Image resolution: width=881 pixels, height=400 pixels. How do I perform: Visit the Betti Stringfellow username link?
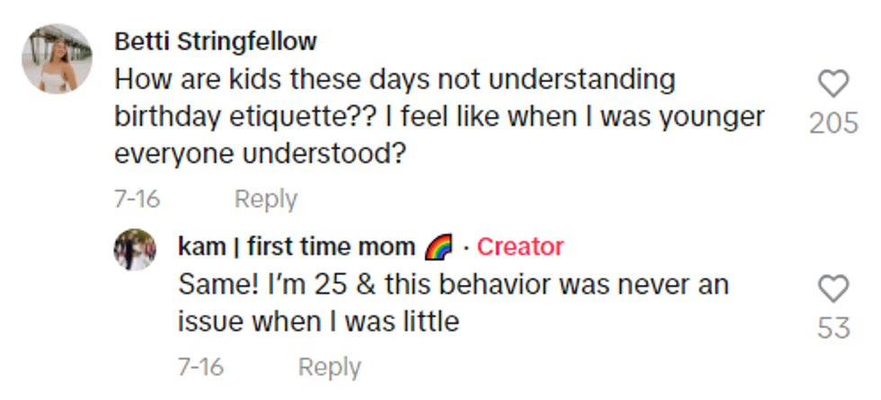pyautogui.click(x=216, y=41)
